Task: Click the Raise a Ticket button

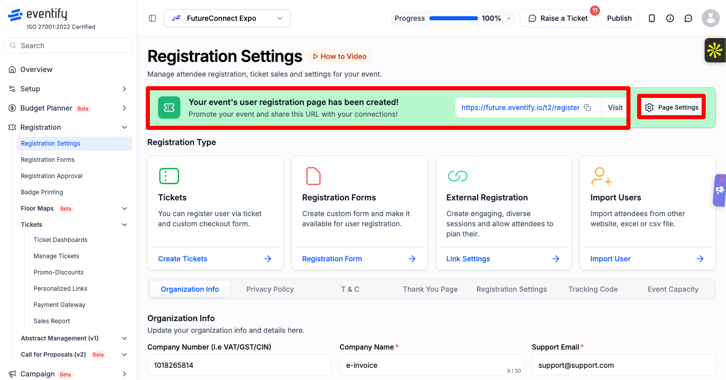Action: [558, 18]
